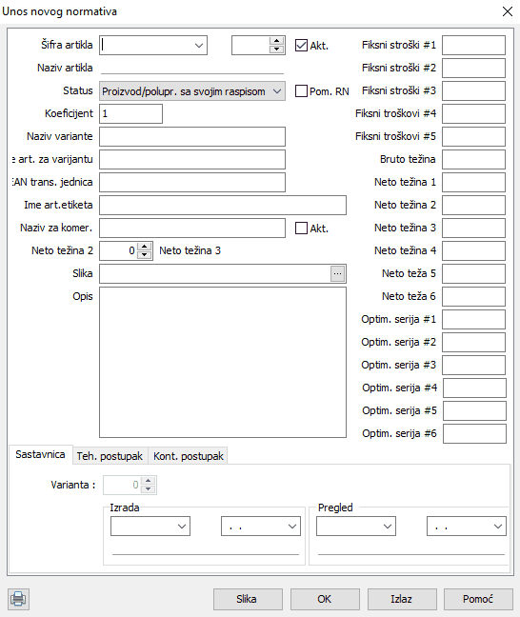Focus the Optim. serija #5 field

coord(474,410)
